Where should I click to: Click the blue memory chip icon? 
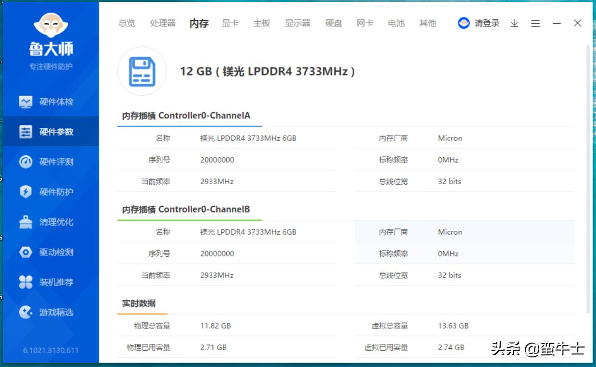pos(142,71)
